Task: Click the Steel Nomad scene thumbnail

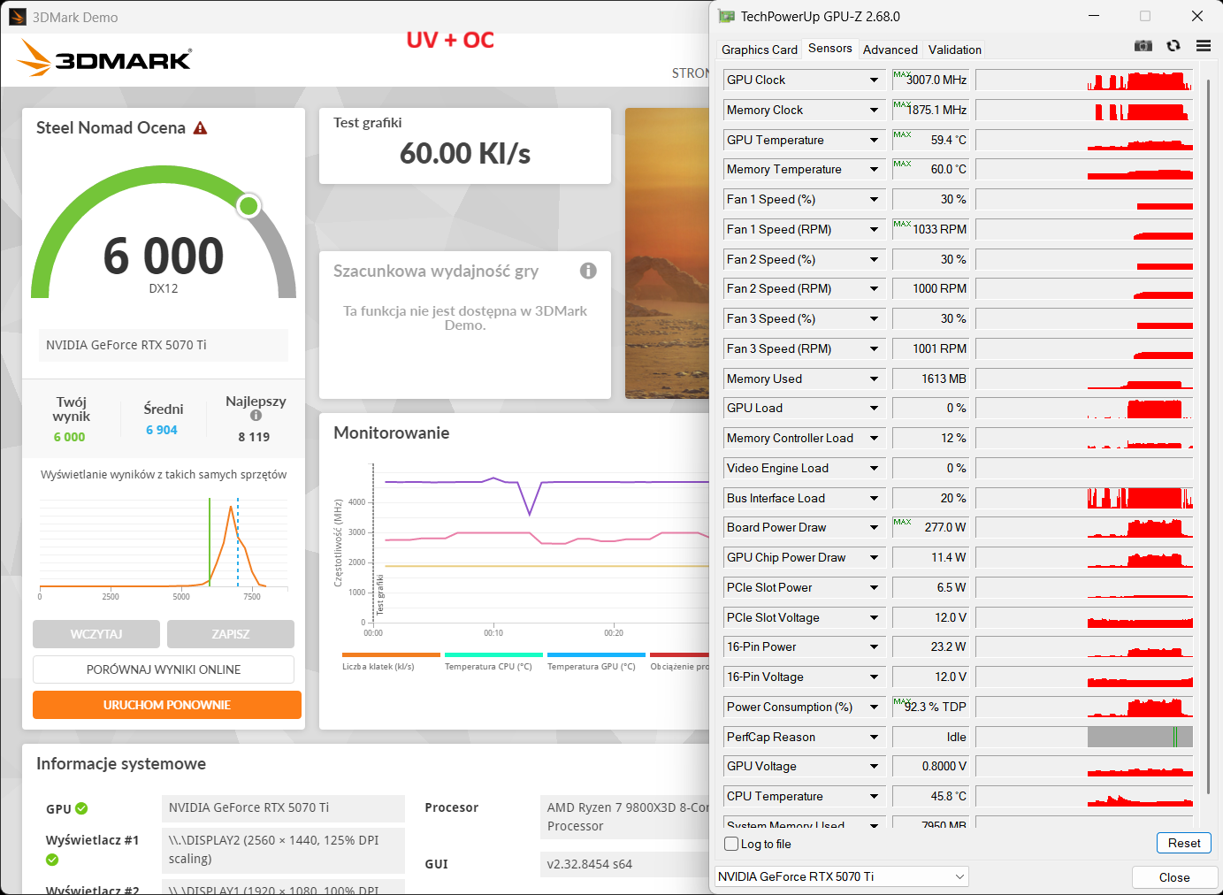Action: tap(668, 253)
